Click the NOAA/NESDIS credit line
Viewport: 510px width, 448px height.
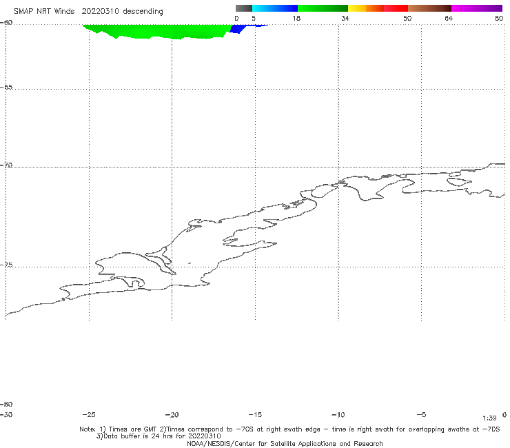pos(285,443)
